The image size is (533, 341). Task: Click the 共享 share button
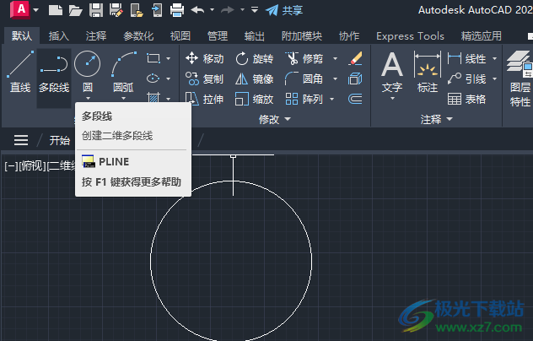point(284,10)
